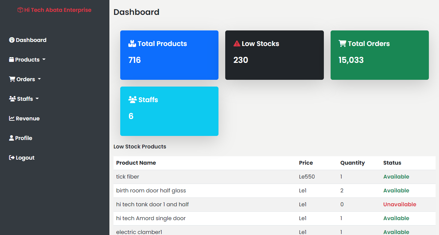The width and height of the screenshot is (439, 235).
Task: Expand the Products dropdown in sidebar
Action: pos(27,60)
